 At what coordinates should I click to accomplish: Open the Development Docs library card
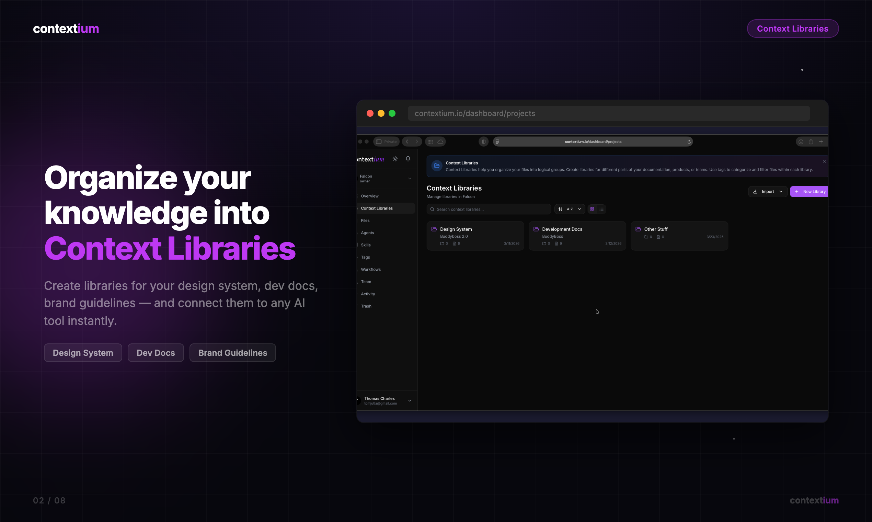[x=577, y=236]
